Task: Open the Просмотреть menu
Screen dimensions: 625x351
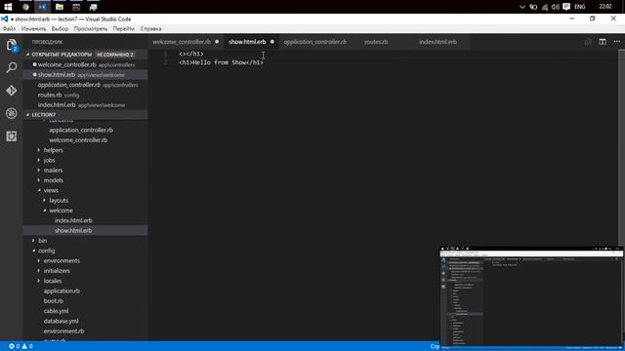Action: click(91, 28)
